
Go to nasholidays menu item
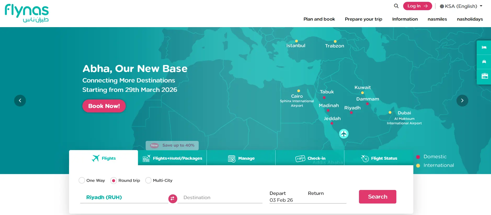pyautogui.click(x=470, y=19)
